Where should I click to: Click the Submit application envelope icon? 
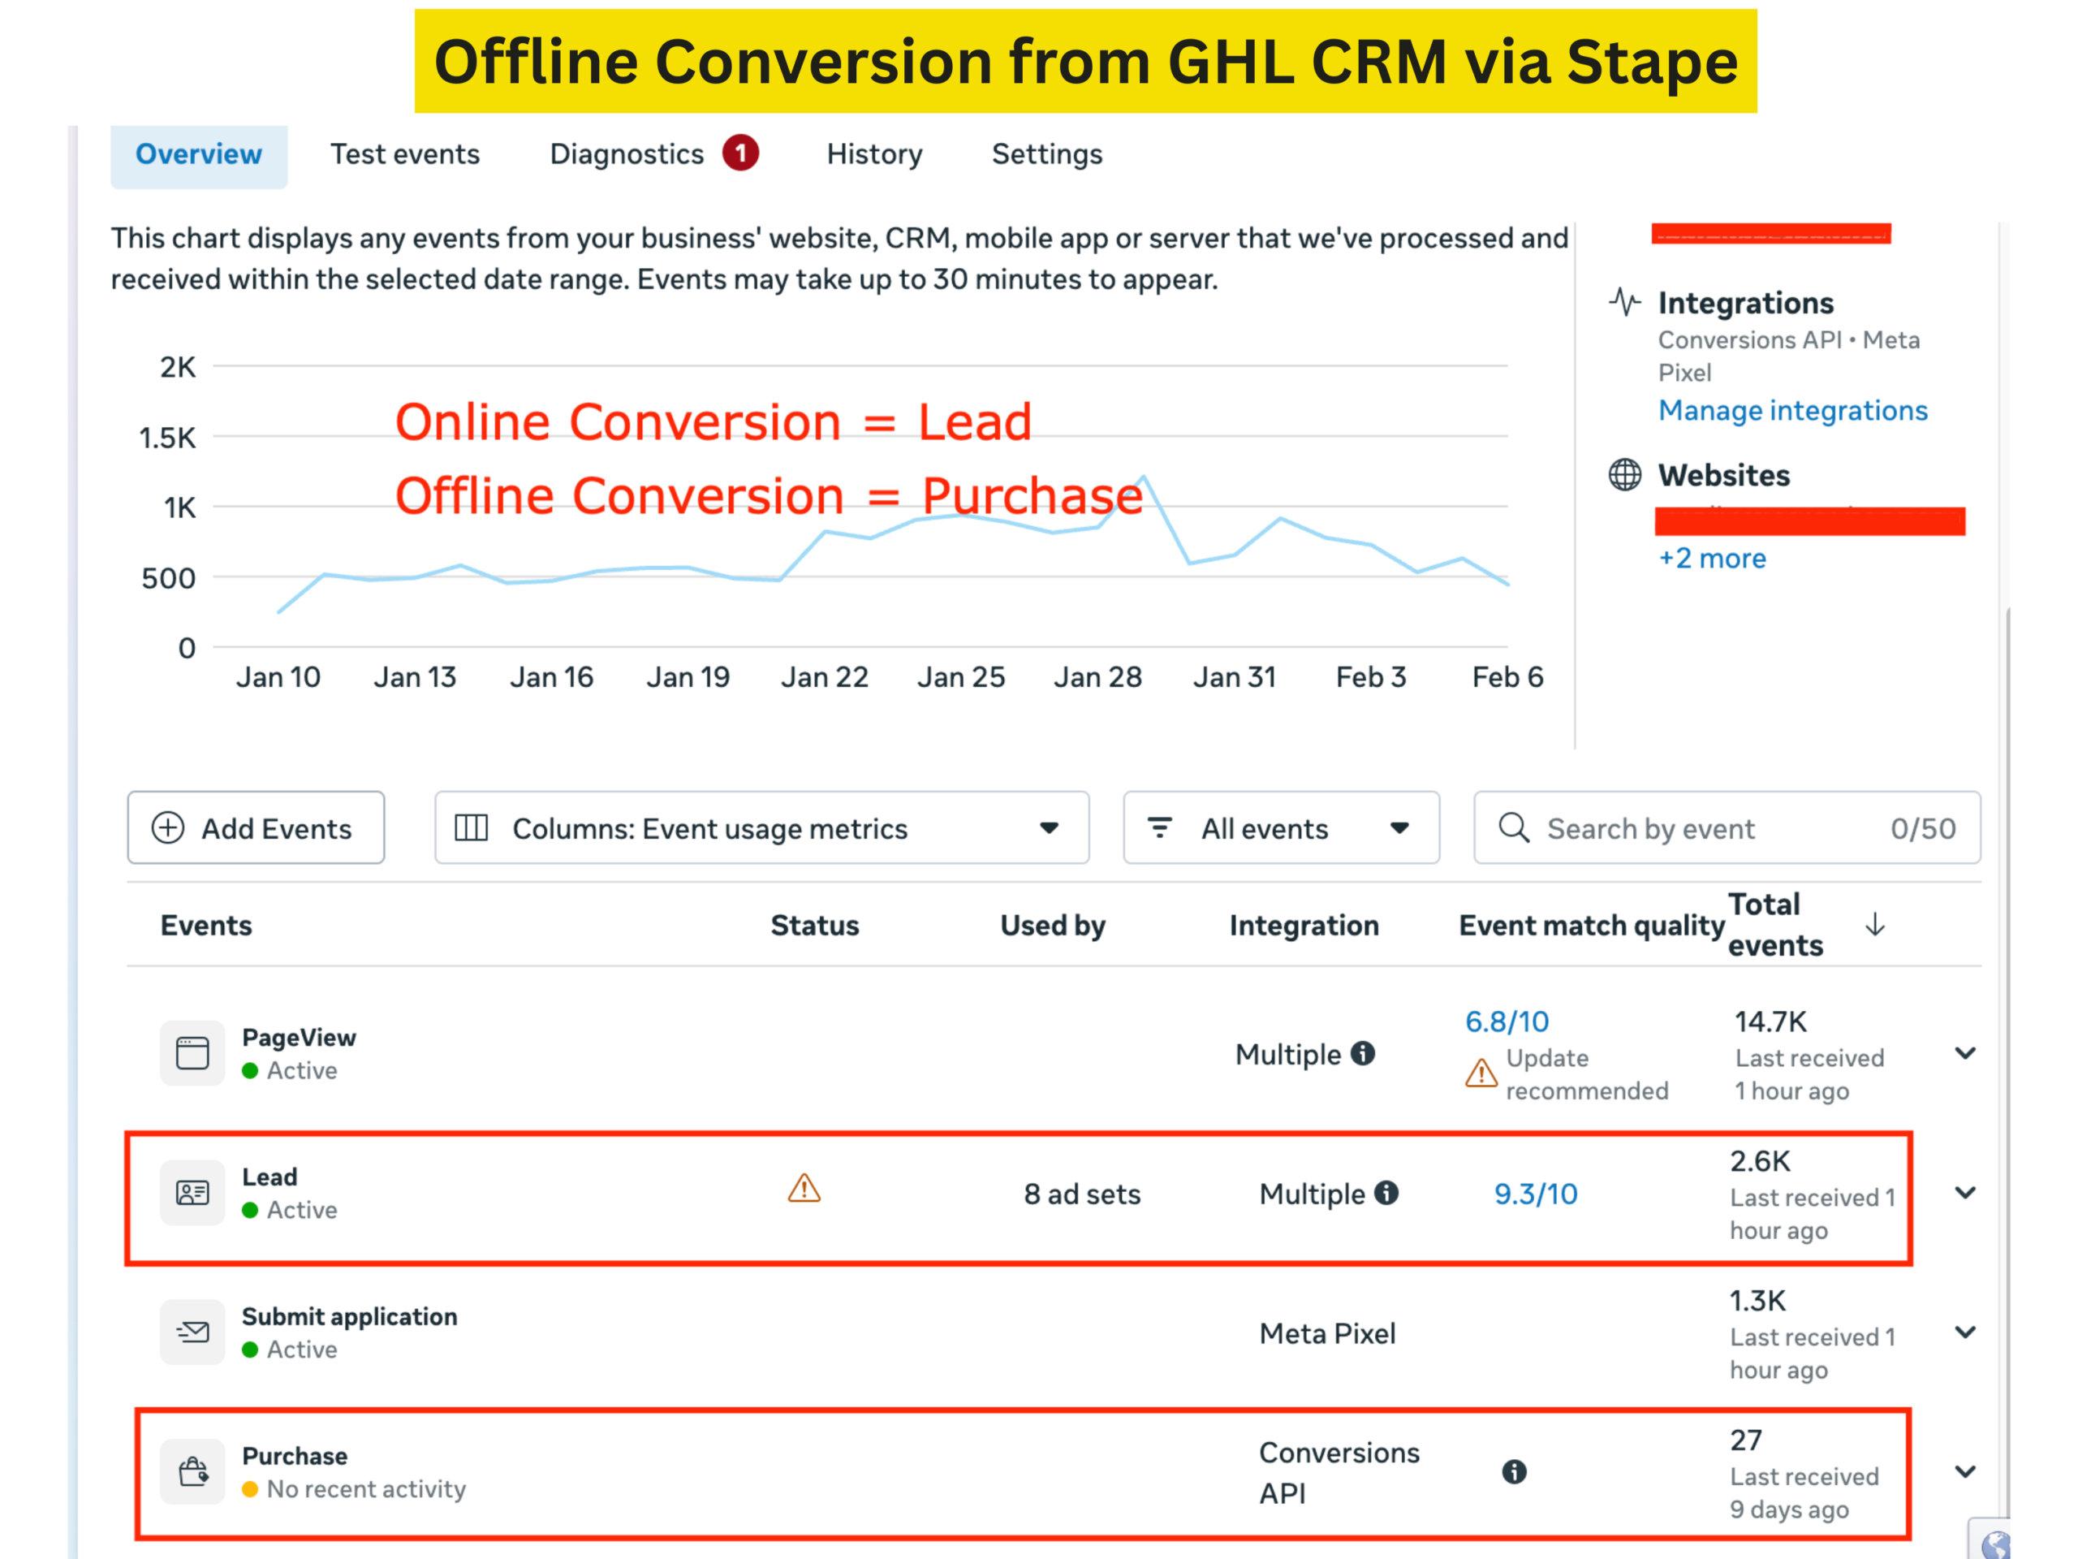click(x=192, y=1332)
